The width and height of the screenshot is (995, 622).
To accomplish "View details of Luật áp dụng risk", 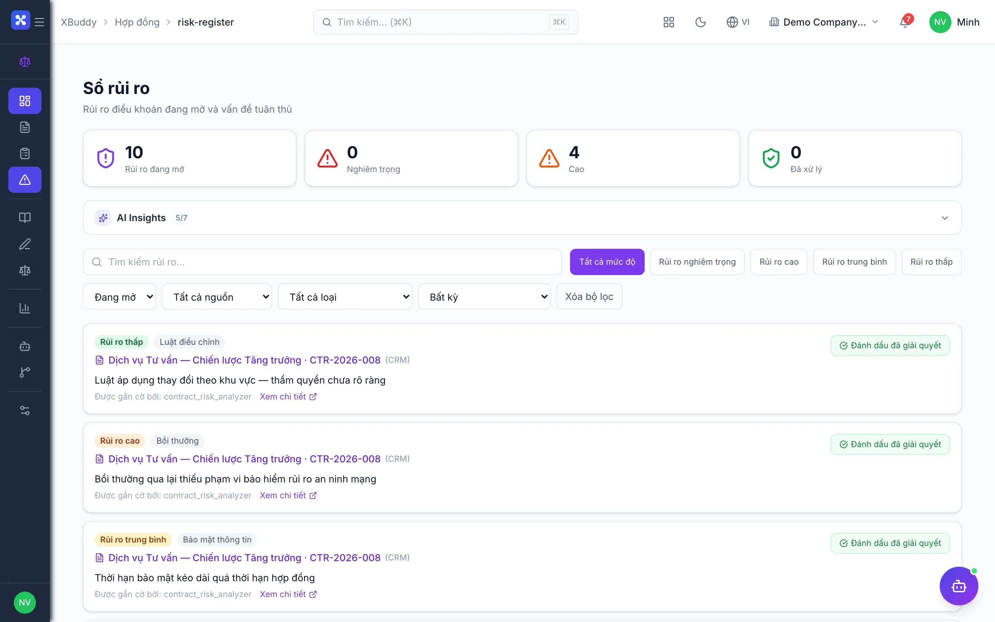I will [288, 397].
